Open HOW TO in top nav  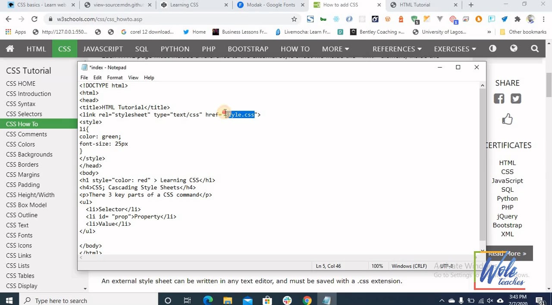295,49
